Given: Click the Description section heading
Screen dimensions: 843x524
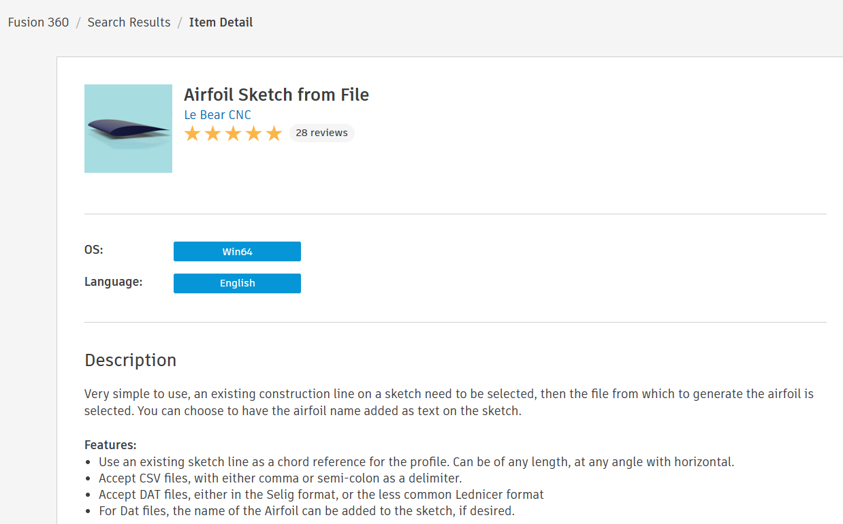Looking at the screenshot, I should click(130, 360).
